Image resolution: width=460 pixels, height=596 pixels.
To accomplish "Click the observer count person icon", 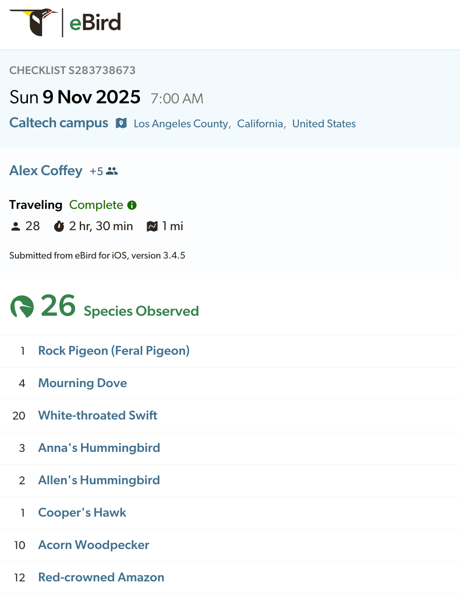I will (x=16, y=227).
